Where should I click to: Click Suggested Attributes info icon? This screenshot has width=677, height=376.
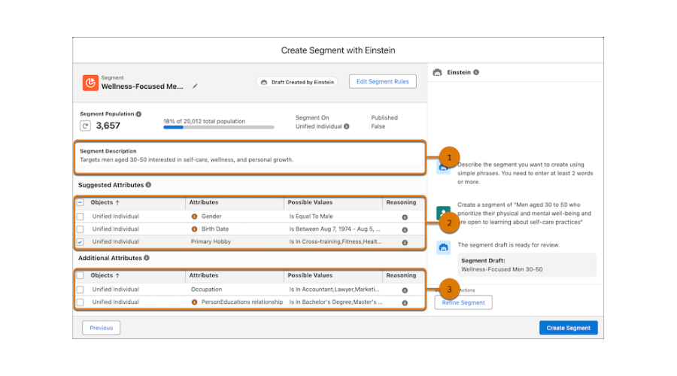click(148, 185)
